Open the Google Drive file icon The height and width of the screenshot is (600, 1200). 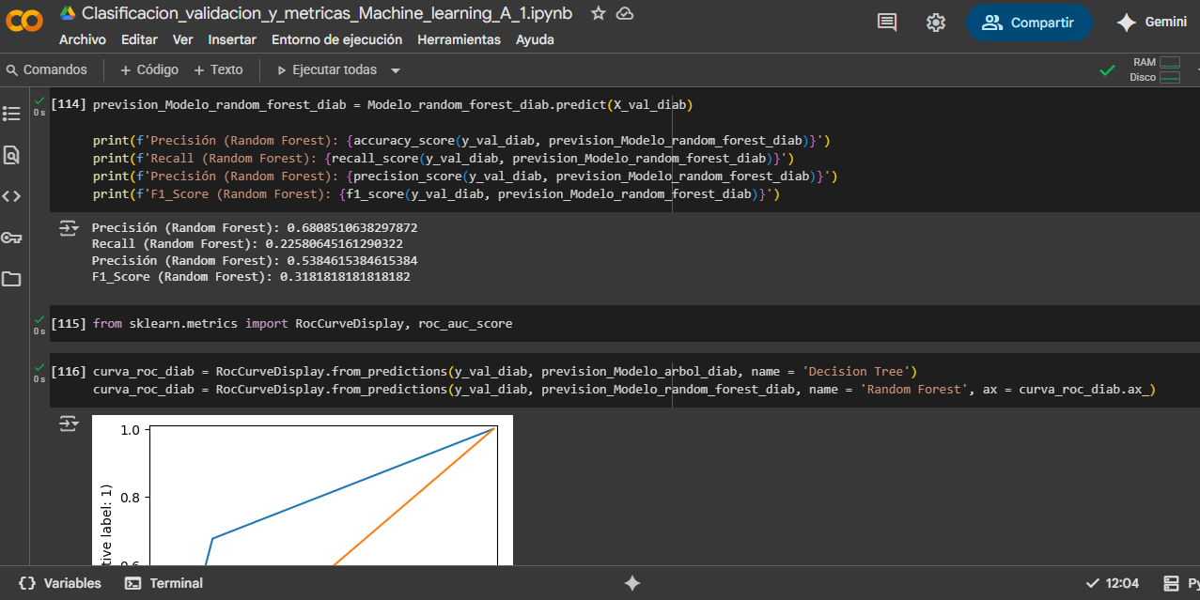(x=68, y=13)
